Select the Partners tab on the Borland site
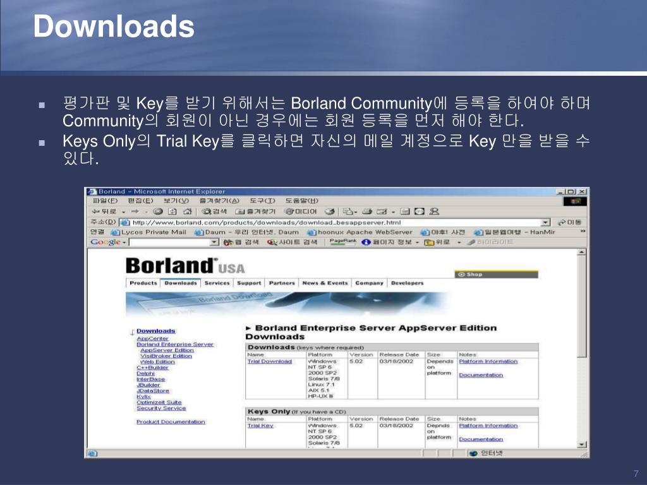The height and width of the screenshot is (485, 647). click(282, 283)
